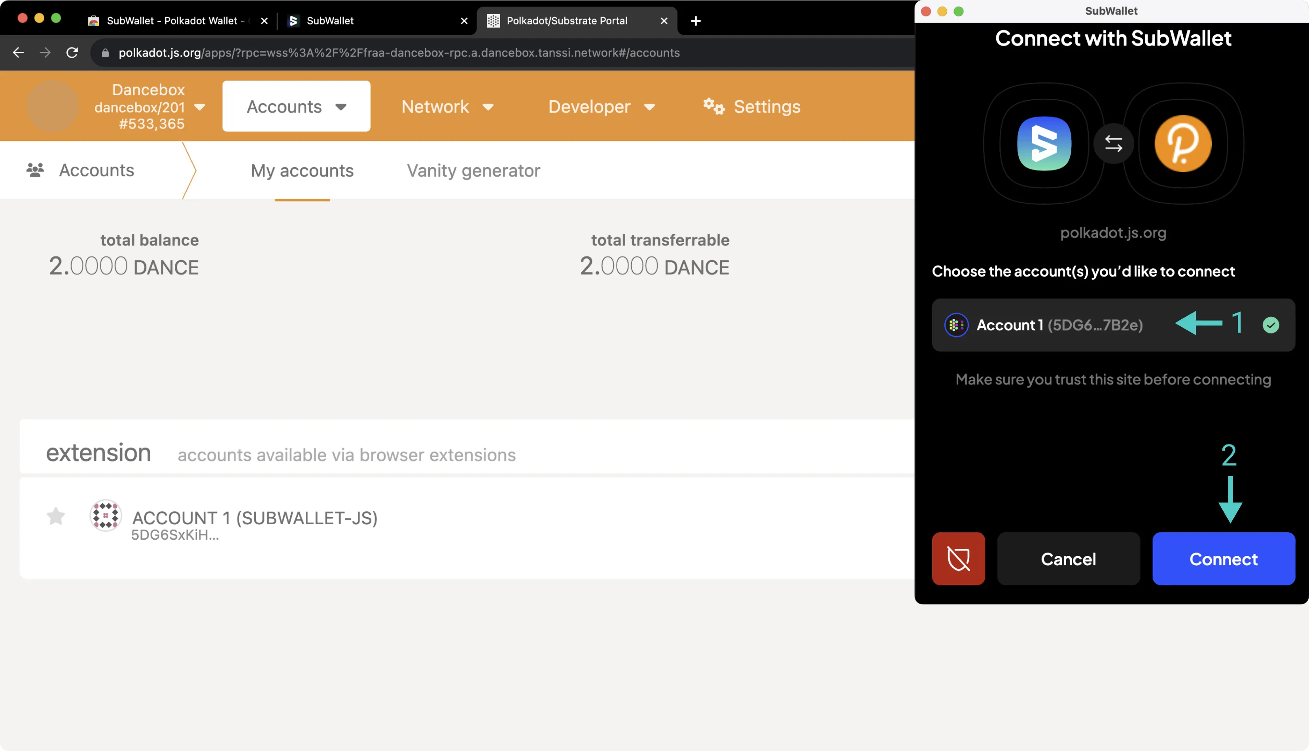1309x751 pixels.
Task: Minimize the SubWallet popup window
Action: [x=942, y=11]
